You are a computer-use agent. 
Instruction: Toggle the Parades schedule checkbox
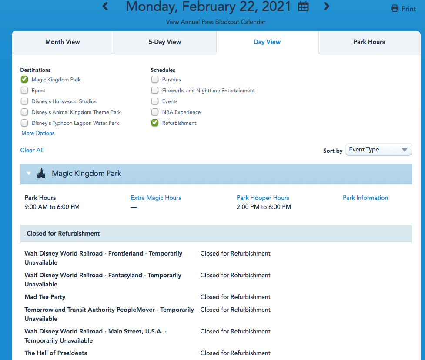pyautogui.click(x=155, y=80)
